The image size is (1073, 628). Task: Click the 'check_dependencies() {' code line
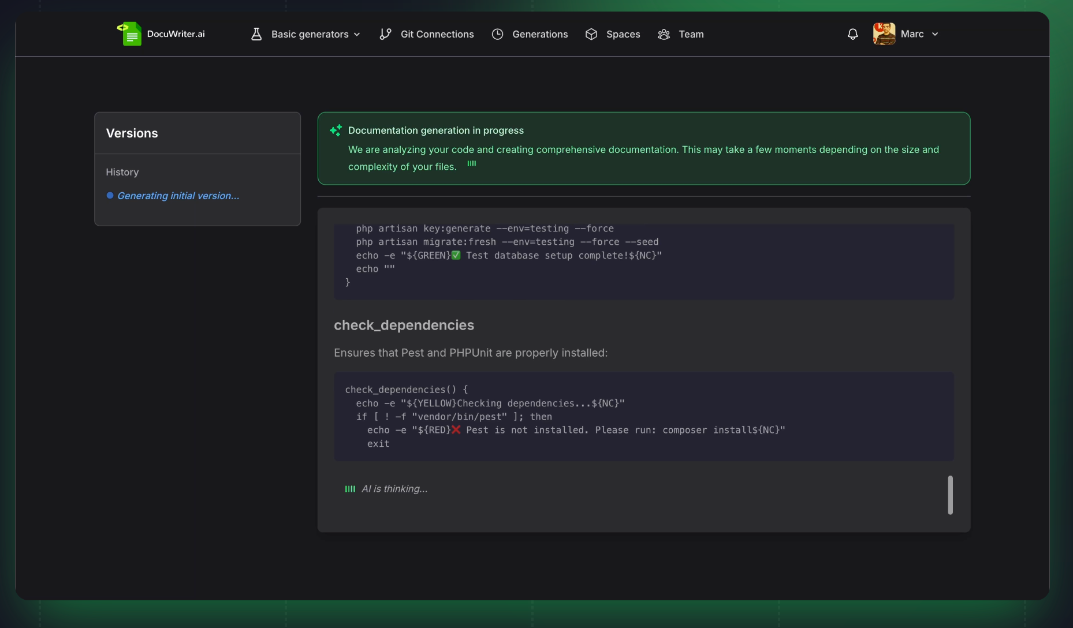click(x=407, y=390)
